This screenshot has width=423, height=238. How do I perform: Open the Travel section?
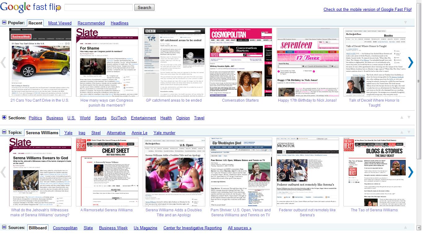click(x=199, y=118)
